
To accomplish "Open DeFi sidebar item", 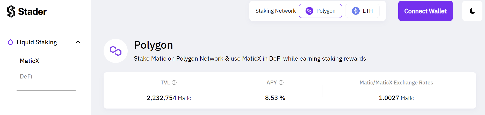I will (x=26, y=76).
